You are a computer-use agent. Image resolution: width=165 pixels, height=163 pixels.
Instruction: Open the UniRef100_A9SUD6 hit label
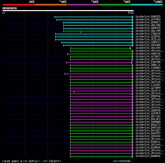[148, 45]
